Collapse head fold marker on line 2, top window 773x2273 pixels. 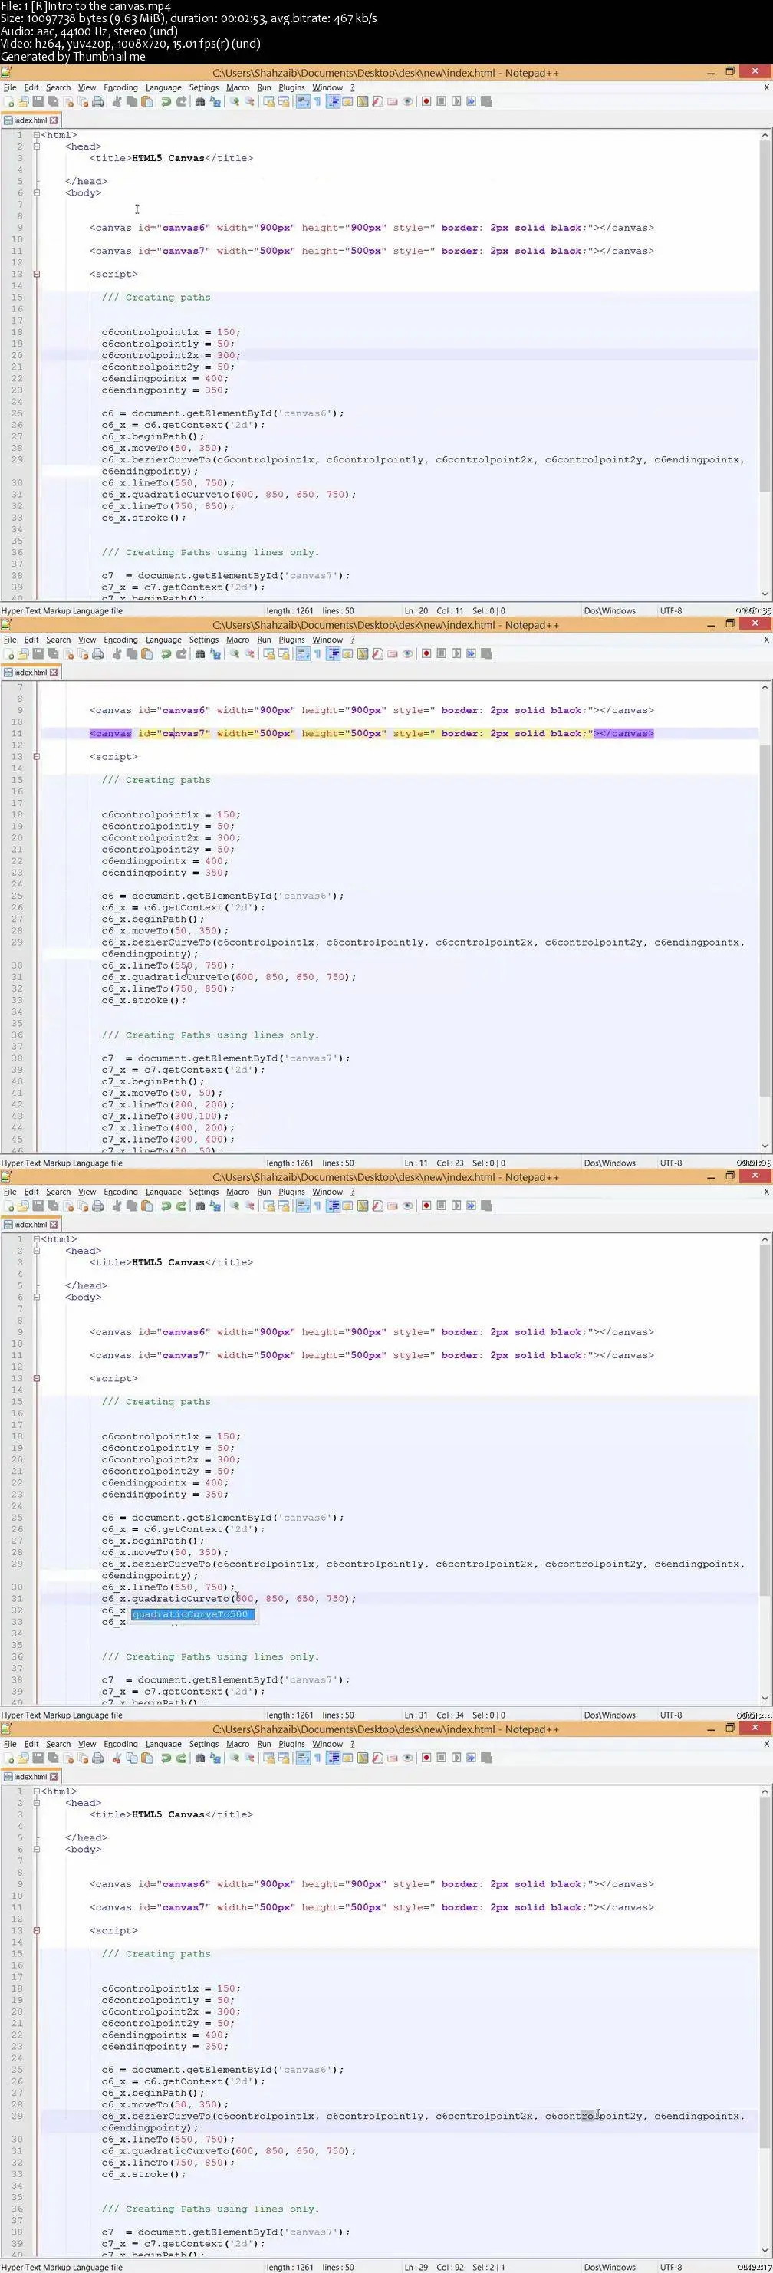coord(36,146)
